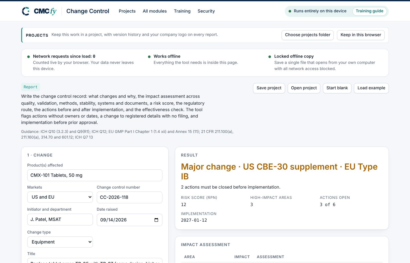The height and width of the screenshot is (263, 410).
Task: Click Load example button
Action: coord(371,88)
